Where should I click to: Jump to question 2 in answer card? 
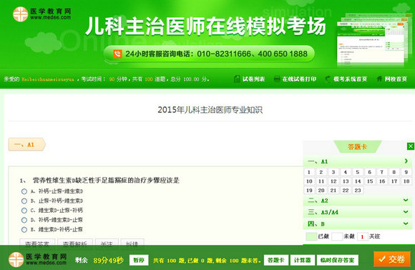321,172
